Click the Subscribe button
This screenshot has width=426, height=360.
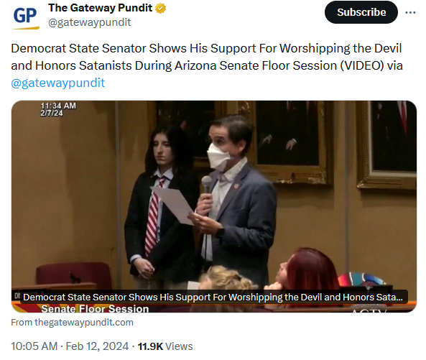[361, 12]
